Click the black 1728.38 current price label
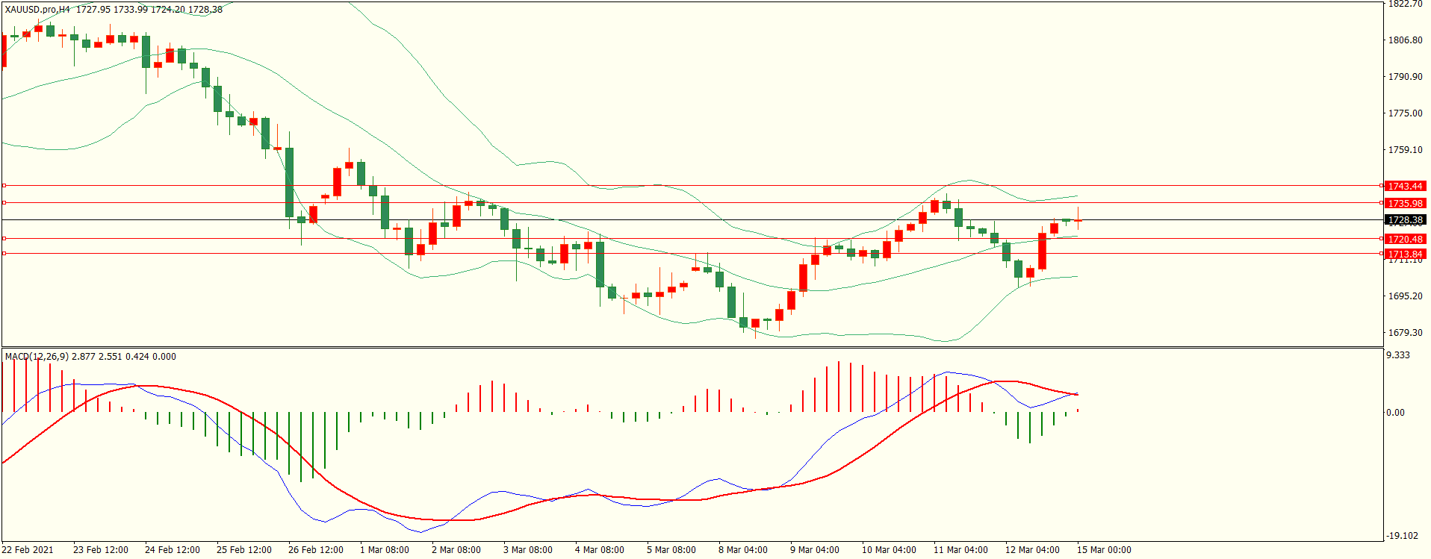1431x559 pixels. click(1405, 220)
